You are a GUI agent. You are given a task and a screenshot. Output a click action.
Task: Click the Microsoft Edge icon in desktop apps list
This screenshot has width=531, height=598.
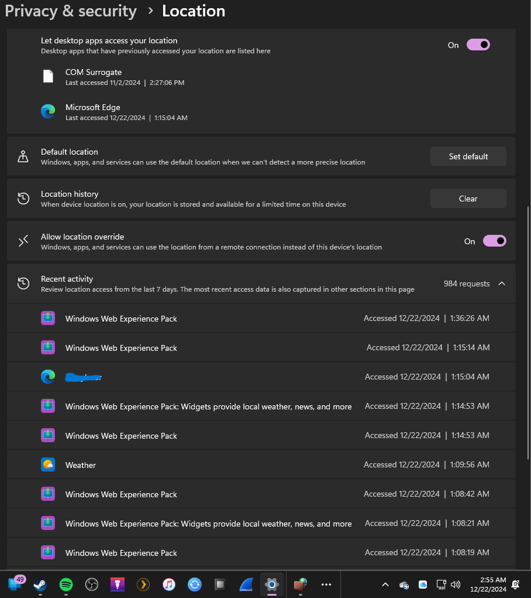point(48,112)
